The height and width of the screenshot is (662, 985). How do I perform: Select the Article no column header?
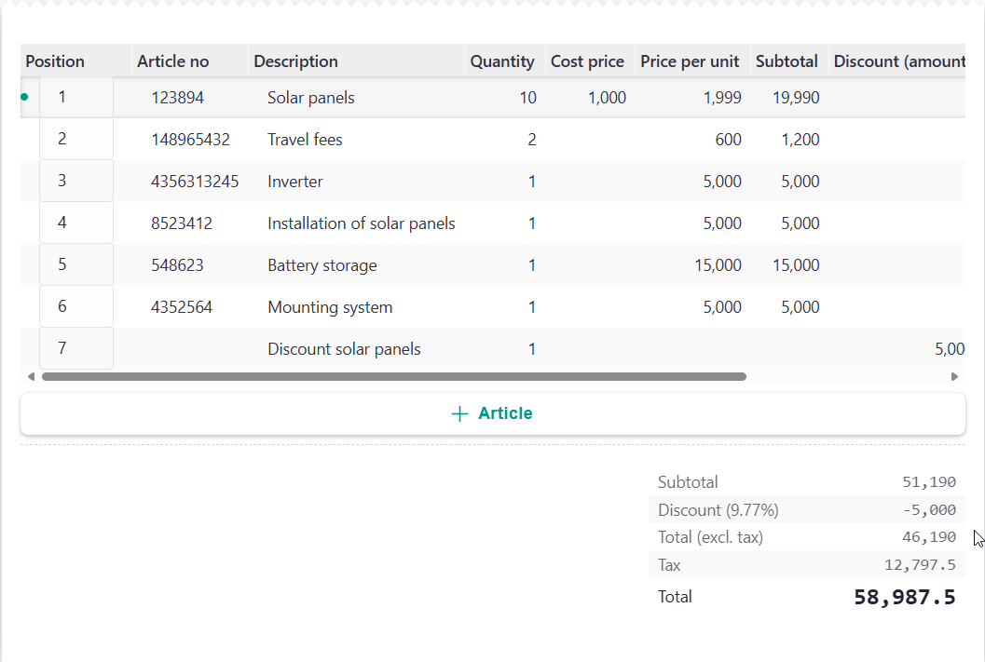tap(173, 61)
